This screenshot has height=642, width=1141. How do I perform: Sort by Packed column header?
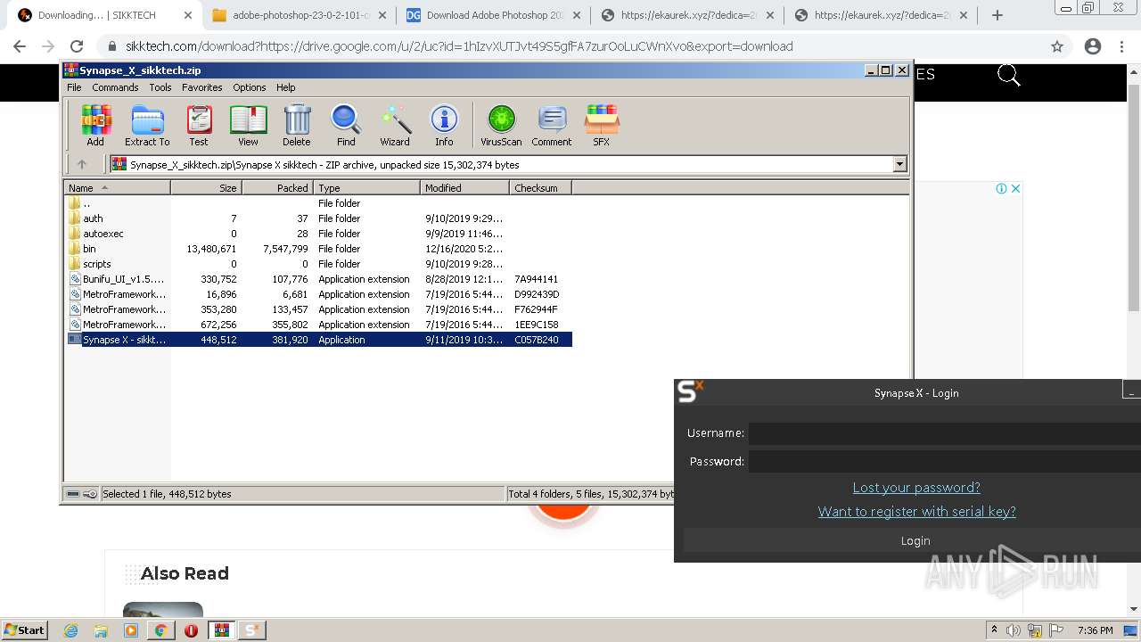(277, 188)
